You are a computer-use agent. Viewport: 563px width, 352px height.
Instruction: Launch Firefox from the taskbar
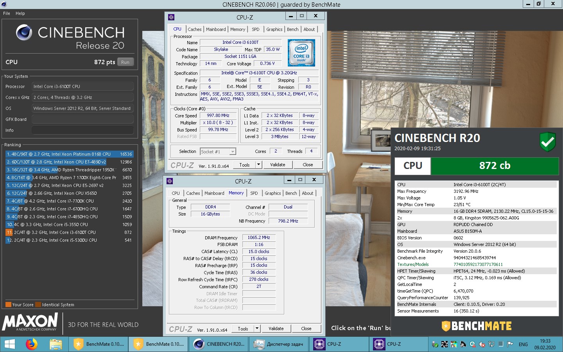point(32,344)
